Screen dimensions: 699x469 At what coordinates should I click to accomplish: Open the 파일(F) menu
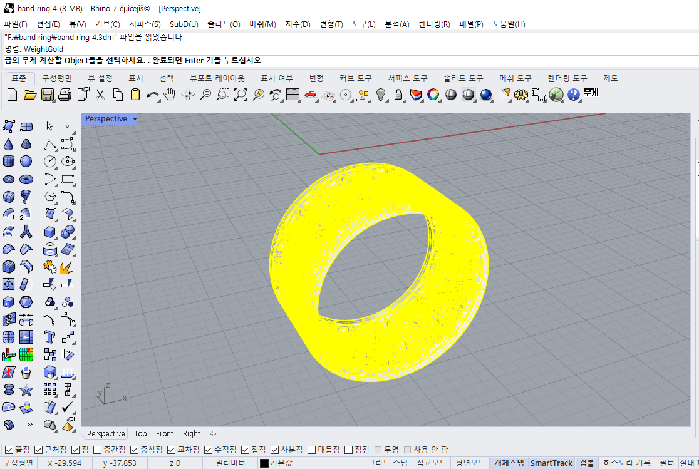tap(16, 24)
